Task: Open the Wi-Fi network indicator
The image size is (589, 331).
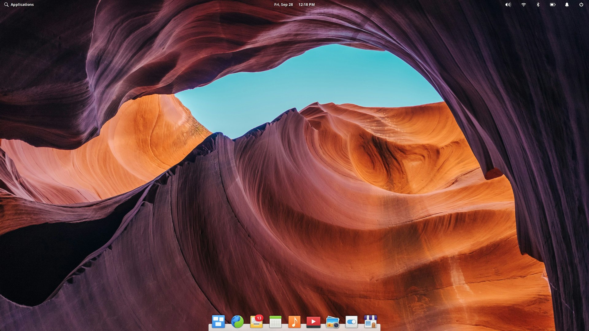Action: coord(523,4)
